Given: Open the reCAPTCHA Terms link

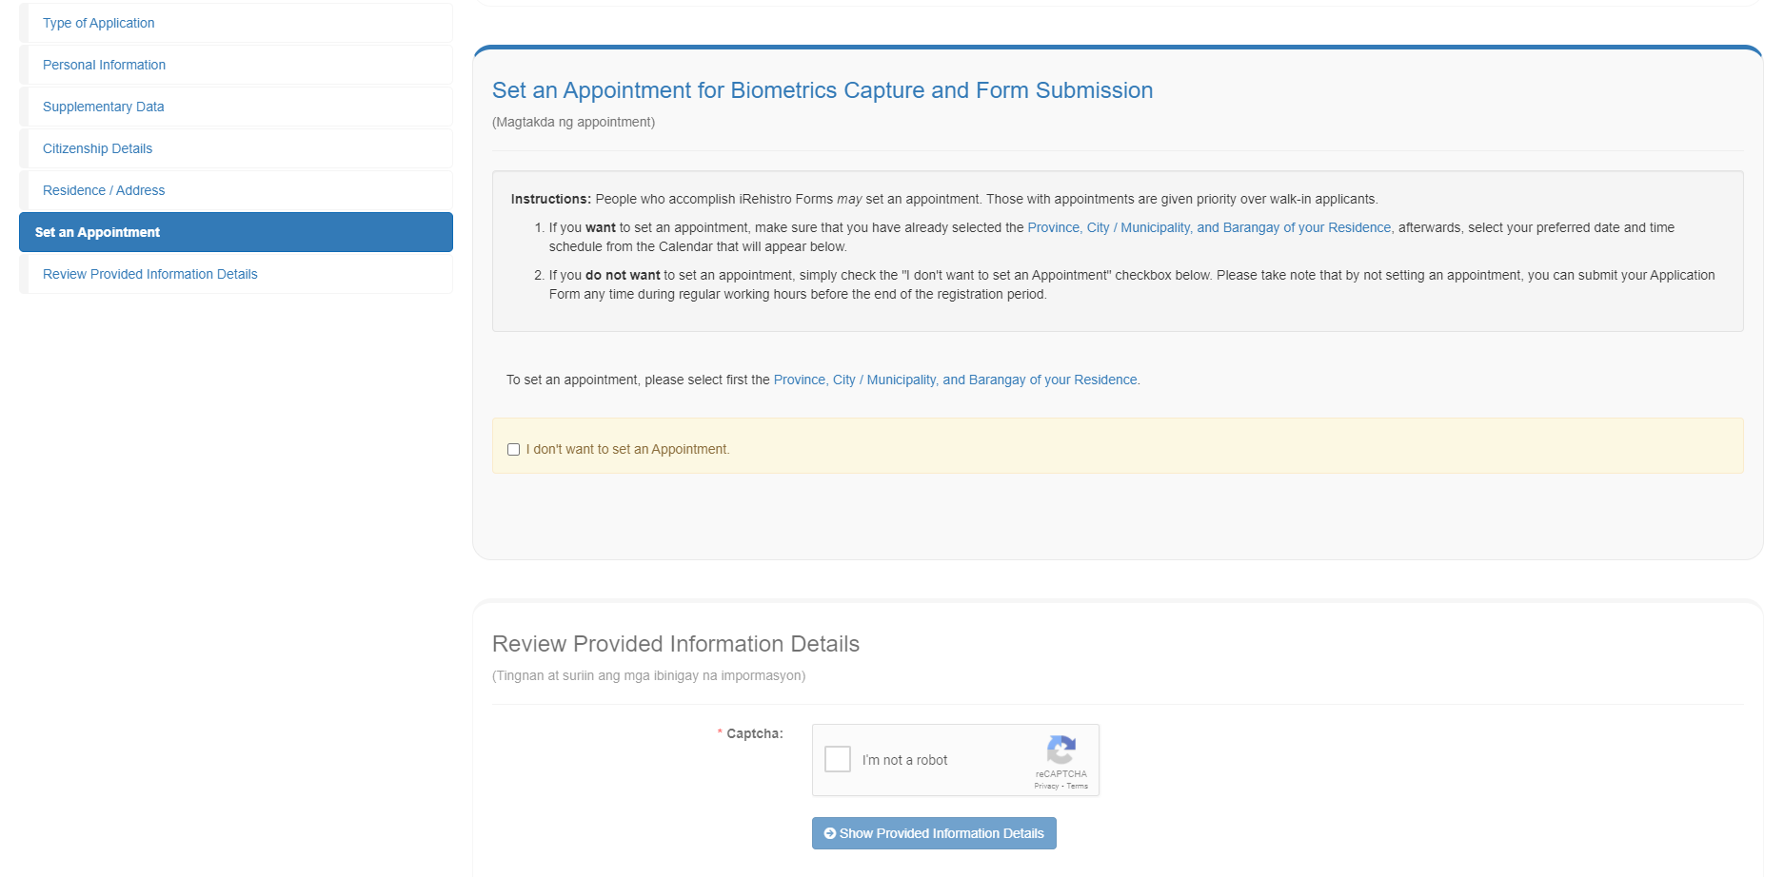Looking at the screenshot, I should (x=1078, y=786).
